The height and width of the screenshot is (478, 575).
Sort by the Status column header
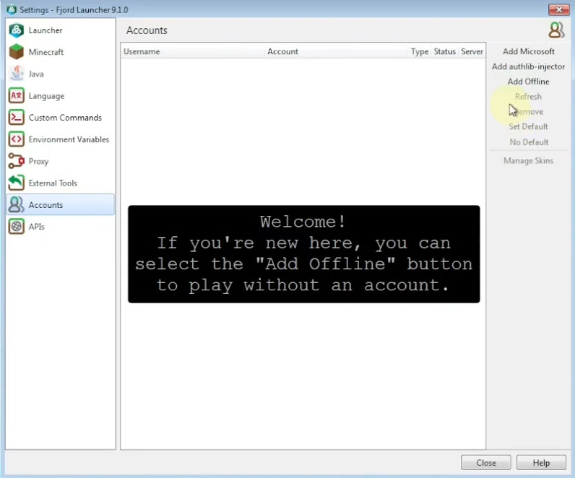(x=444, y=51)
